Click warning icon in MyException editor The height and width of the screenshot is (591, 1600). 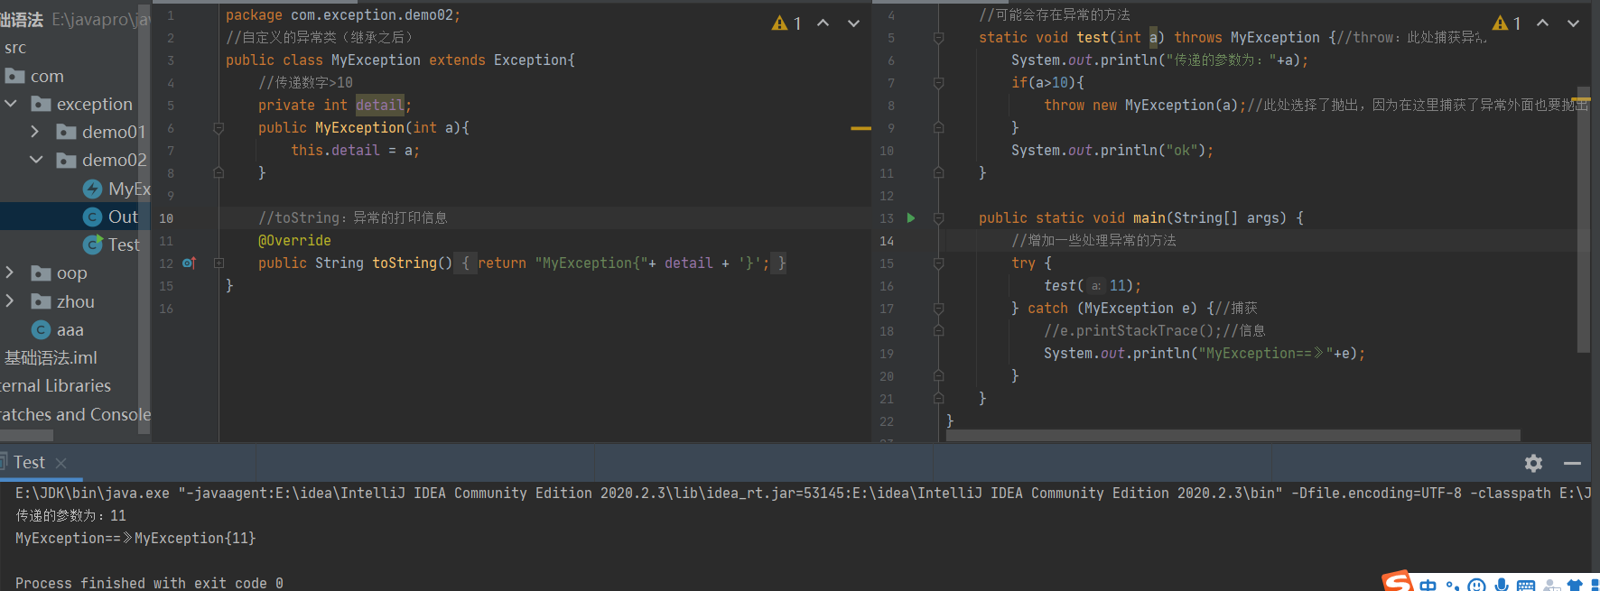(x=779, y=23)
